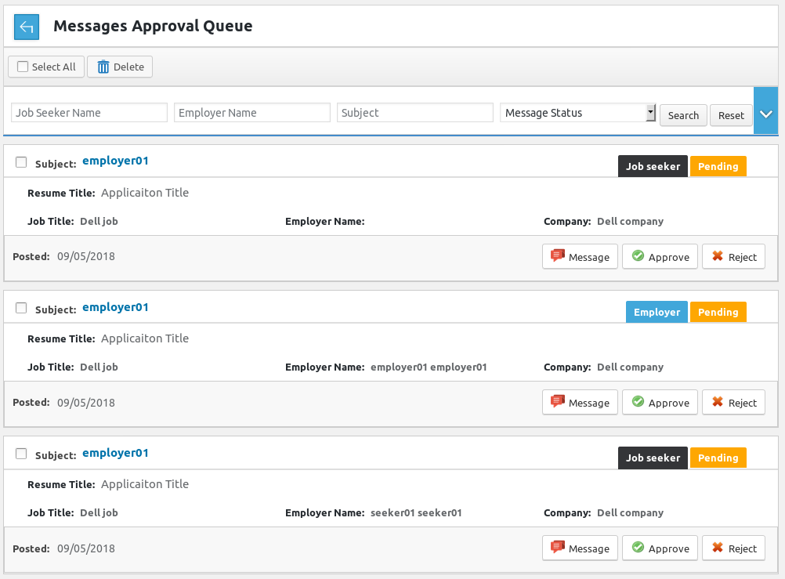Open Message for the seeker01 seeker01 entry
Screen dimensions: 785x579
click(x=580, y=548)
